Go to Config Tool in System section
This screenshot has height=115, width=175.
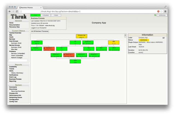[14, 101]
